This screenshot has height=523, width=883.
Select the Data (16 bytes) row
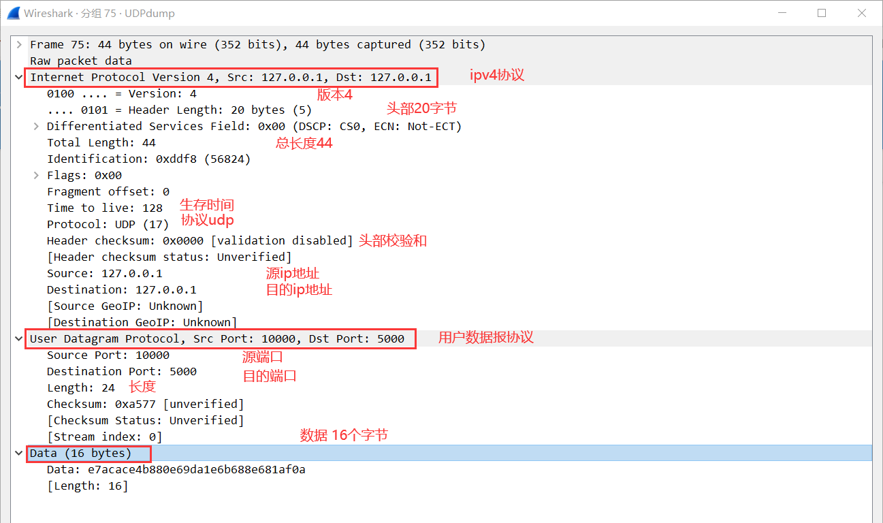pyautogui.click(x=441, y=453)
